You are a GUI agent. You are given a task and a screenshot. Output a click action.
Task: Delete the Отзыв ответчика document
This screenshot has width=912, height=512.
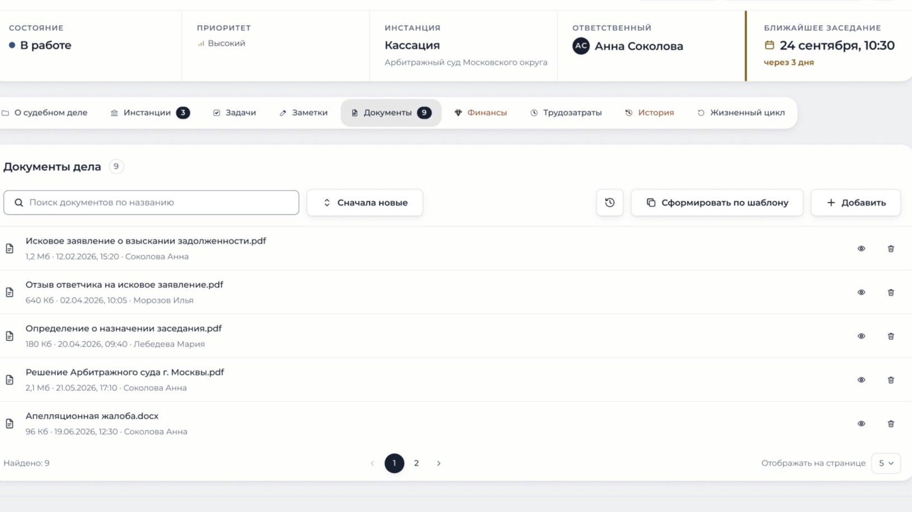pyautogui.click(x=891, y=292)
